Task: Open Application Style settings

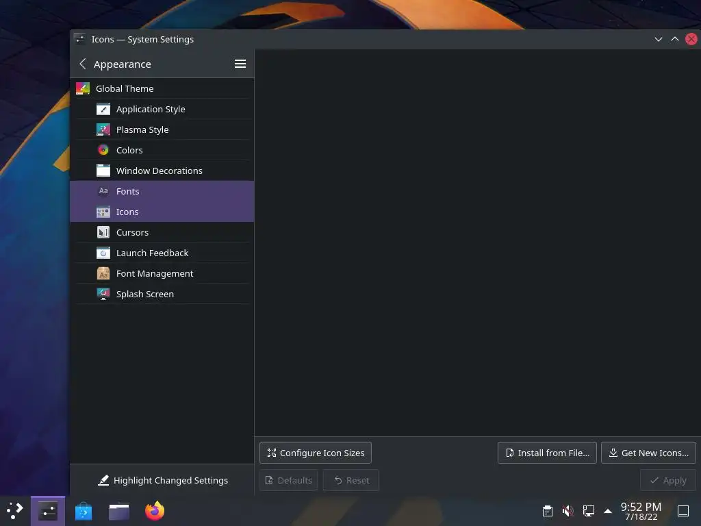Action: (x=162, y=109)
